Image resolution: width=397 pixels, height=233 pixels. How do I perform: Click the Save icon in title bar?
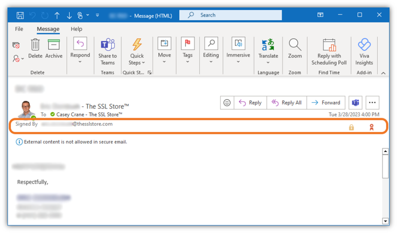click(20, 15)
